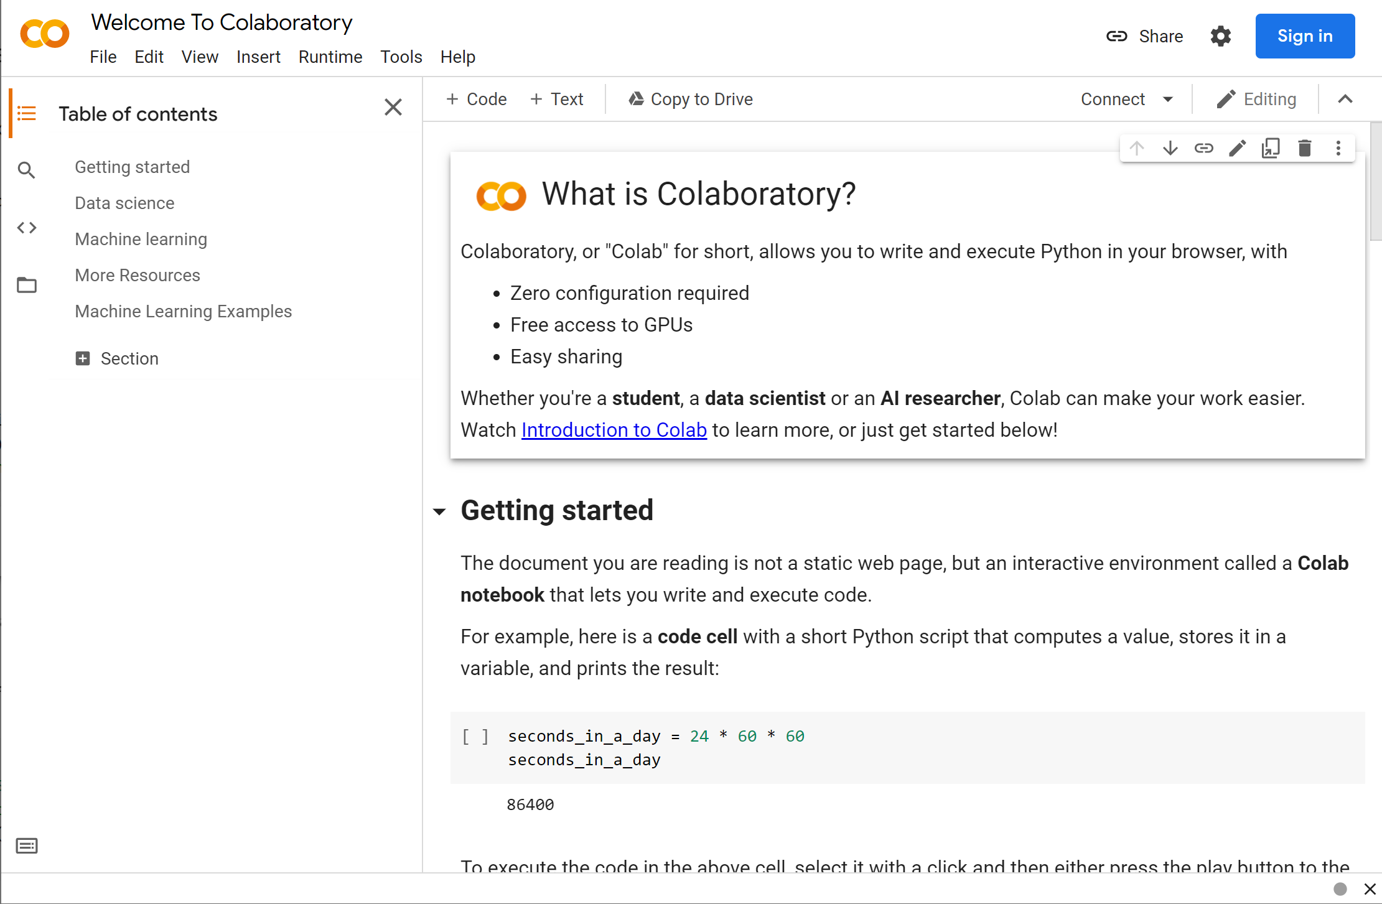Open the Help menu
The width and height of the screenshot is (1382, 904).
458,57
